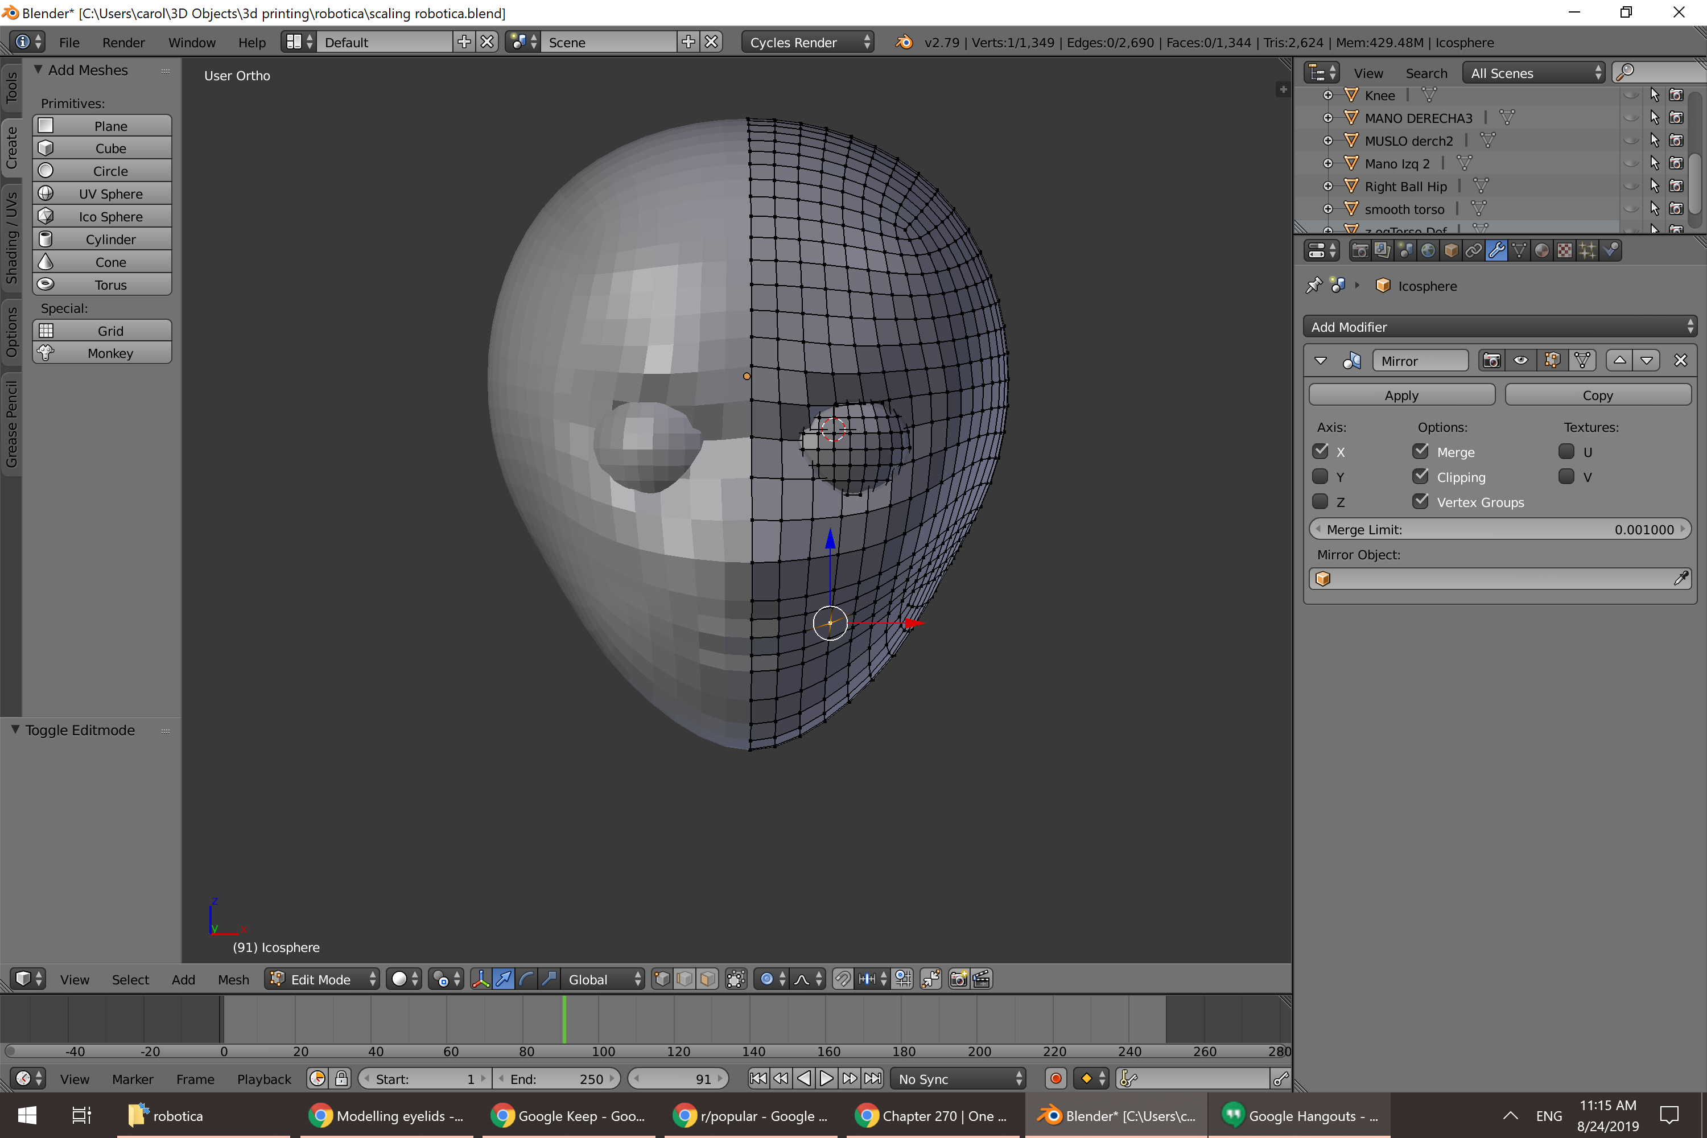Image resolution: width=1707 pixels, height=1138 pixels.
Task: Enable the Z axis checkbox
Action: click(1320, 501)
